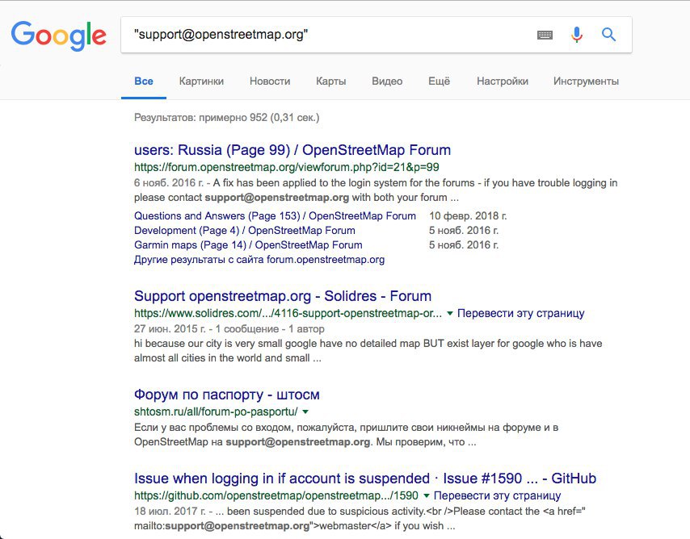690x539 pixels.
Task: Start voice search with microphone icon
Action: (576, 34)
